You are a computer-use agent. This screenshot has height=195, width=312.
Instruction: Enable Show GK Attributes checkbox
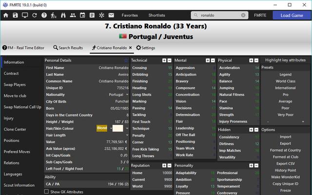[46, 192]
